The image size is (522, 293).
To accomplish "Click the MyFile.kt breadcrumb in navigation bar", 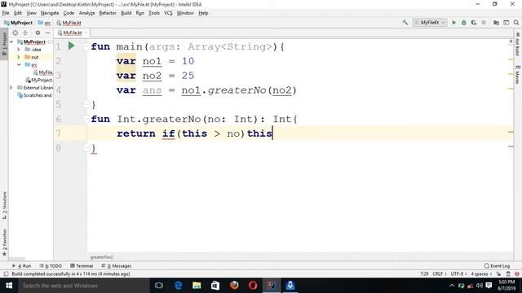I will click(69, 23).
